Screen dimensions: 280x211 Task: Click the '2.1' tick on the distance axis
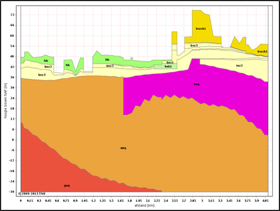click(148, 201)
